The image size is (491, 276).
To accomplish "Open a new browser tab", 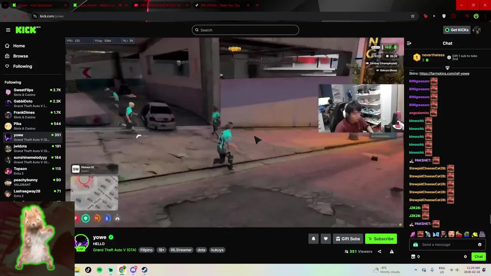I will 257,5.
